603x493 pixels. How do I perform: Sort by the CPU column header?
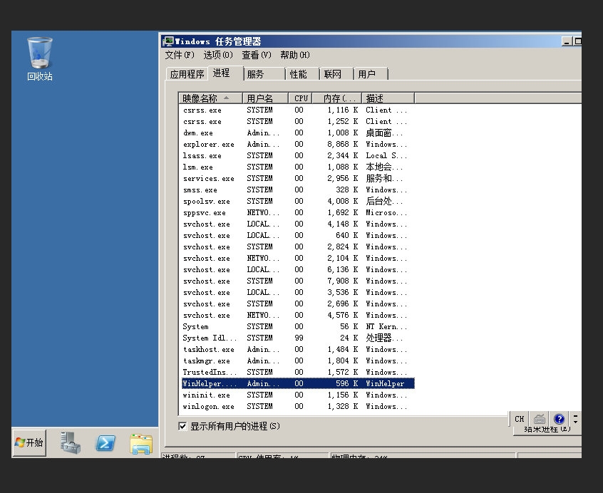click(x=300, y=98)
